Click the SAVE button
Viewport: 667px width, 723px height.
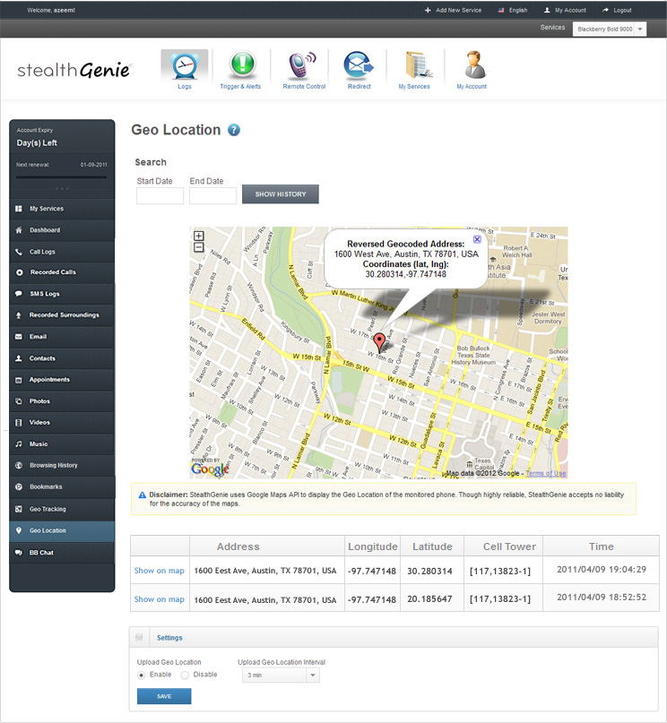164,696
